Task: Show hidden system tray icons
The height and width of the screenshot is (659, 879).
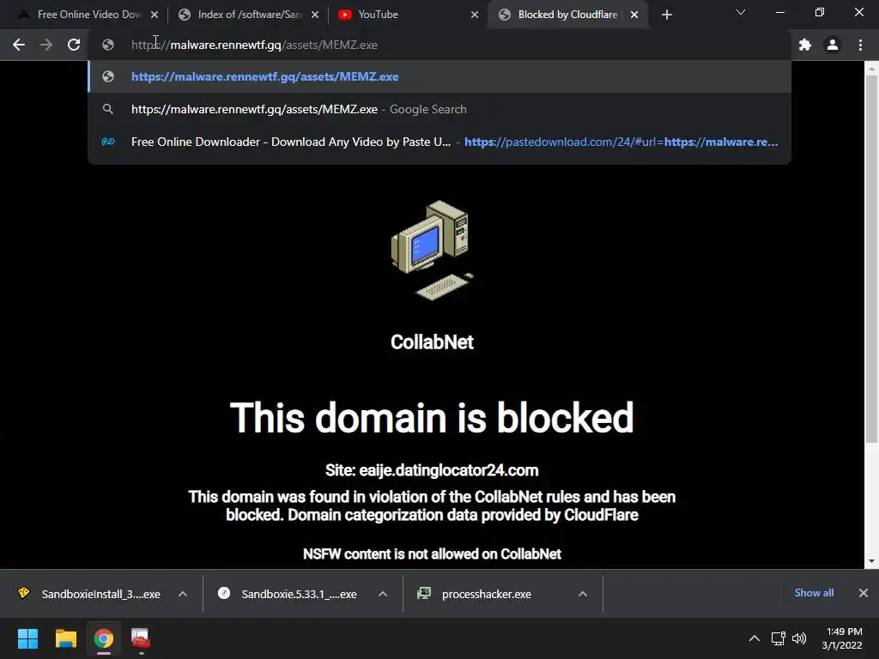Action: click(755, 638)
